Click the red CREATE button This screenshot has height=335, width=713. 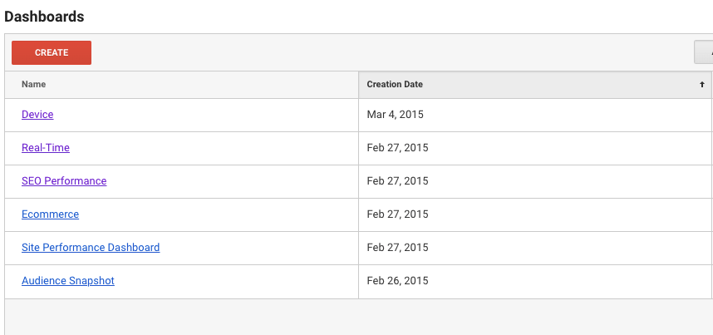52,52
